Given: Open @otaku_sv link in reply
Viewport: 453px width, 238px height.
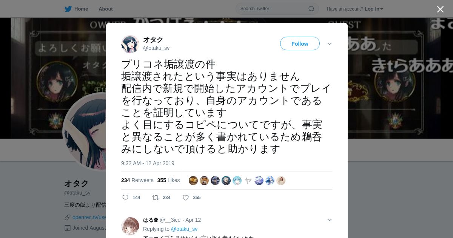Looking at the screenshot, I should coord(184,229).
